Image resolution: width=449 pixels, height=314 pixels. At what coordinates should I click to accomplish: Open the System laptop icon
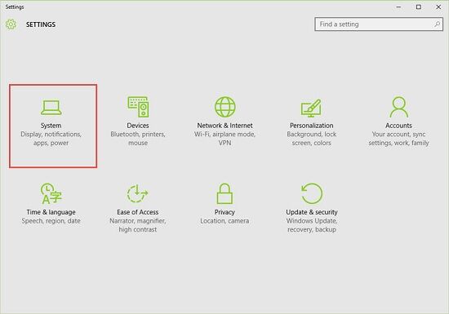51,108
